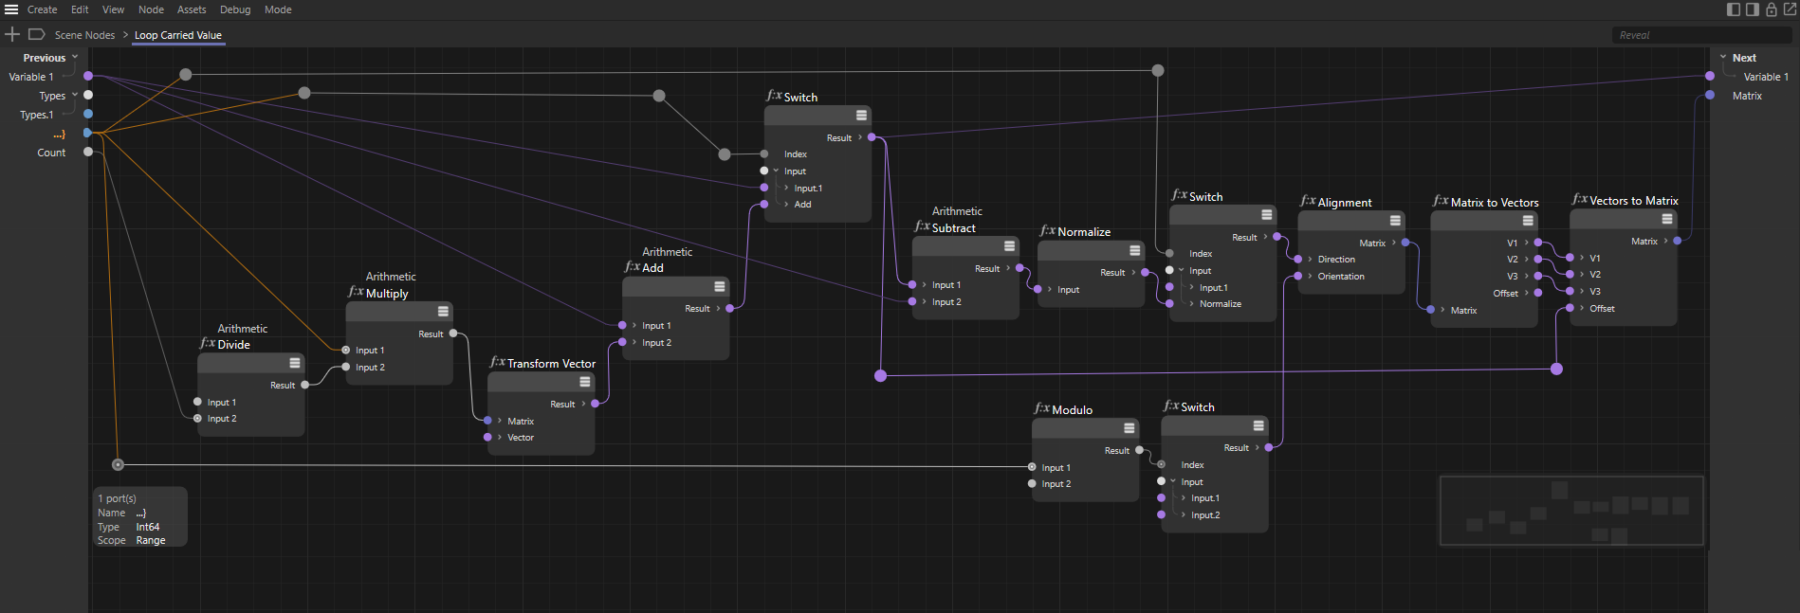Click the fx icon of Alignment node
The image size is (1800, 613).
click(x=1307, y=202)
